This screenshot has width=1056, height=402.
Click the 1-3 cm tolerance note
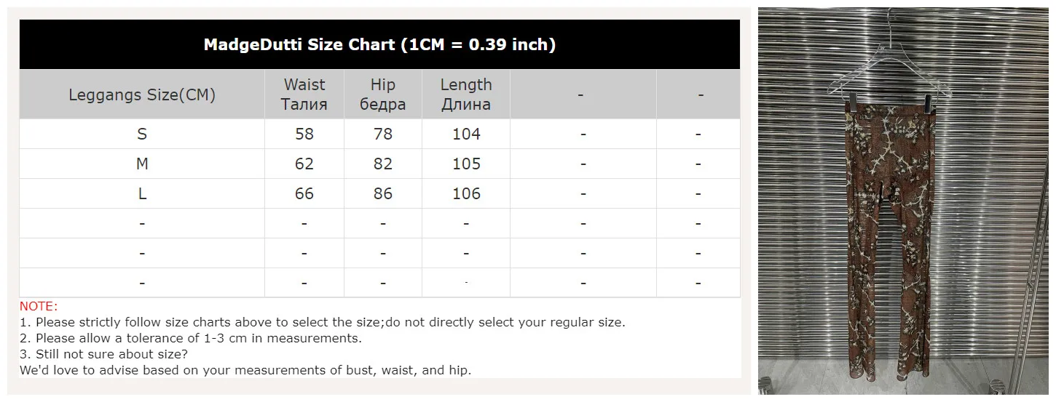point(191,338)
